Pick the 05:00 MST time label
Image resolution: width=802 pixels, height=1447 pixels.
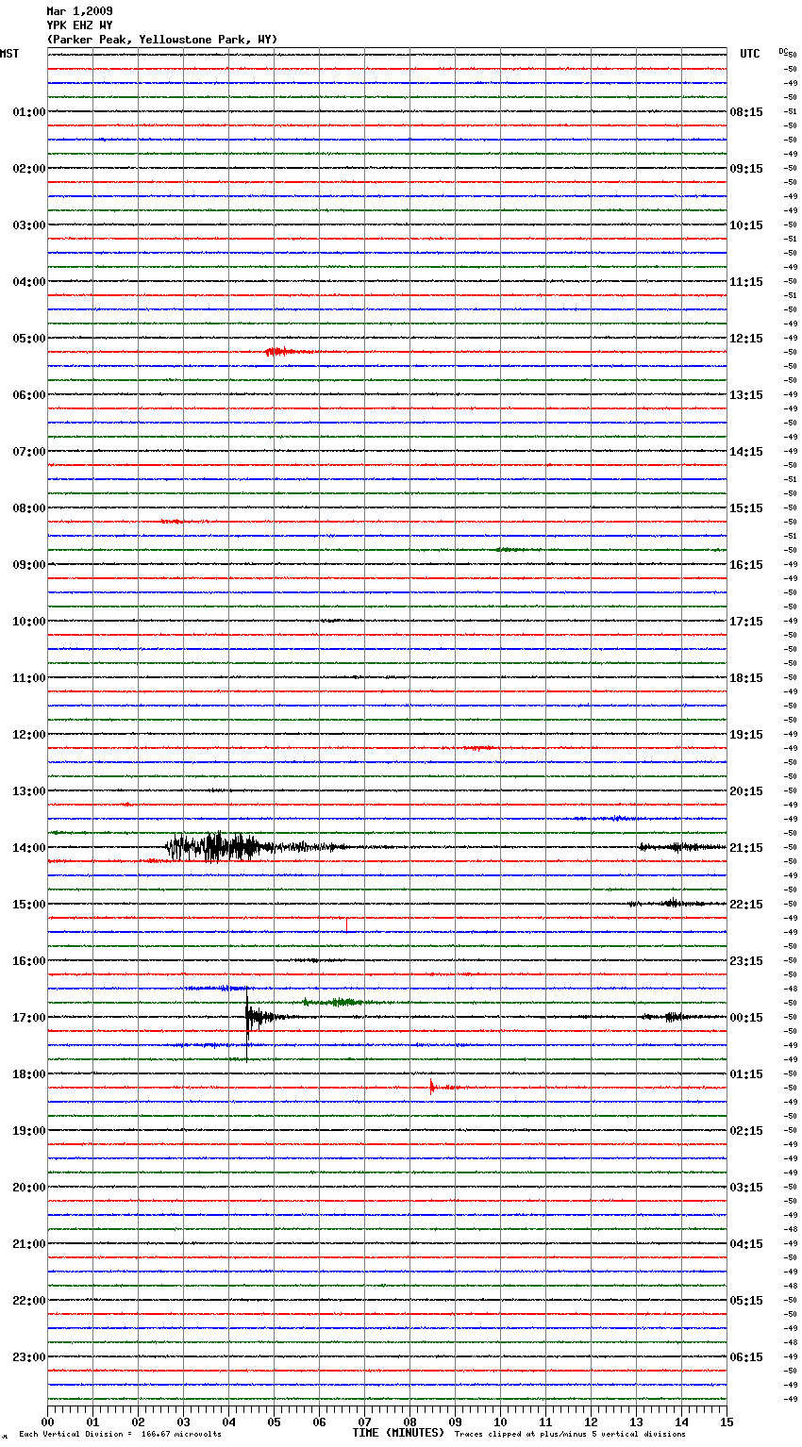pyautogui.click(x=29, y=339)
